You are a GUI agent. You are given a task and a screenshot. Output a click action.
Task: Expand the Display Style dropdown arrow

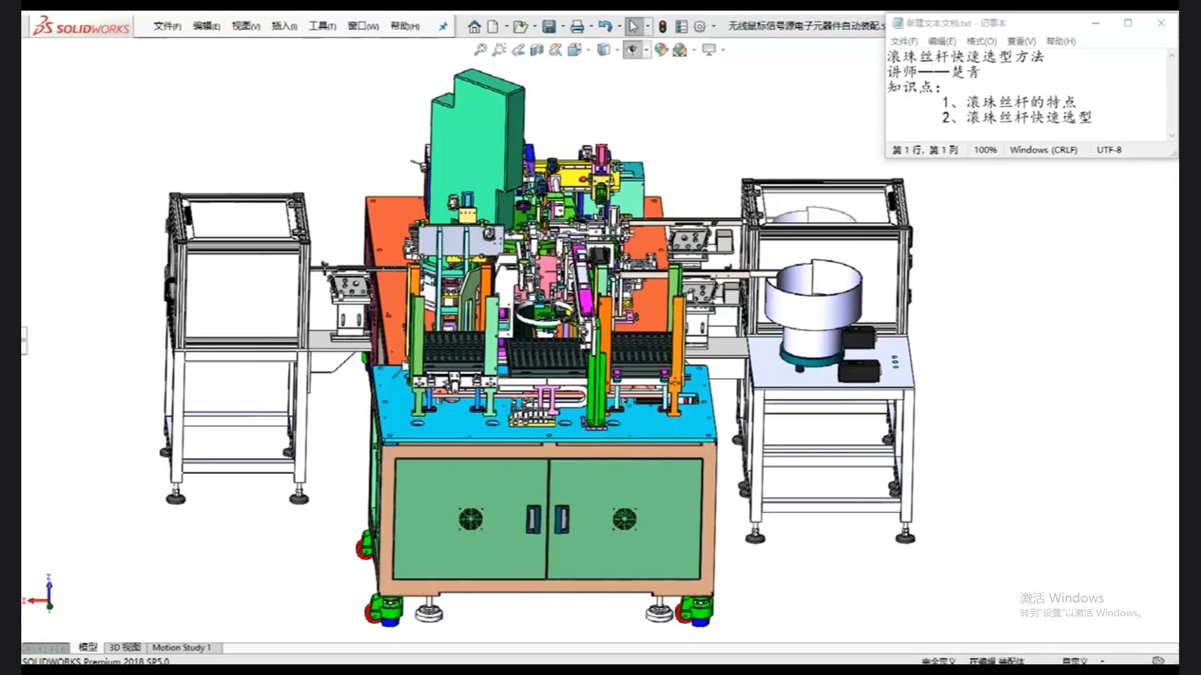pos(617,49)
